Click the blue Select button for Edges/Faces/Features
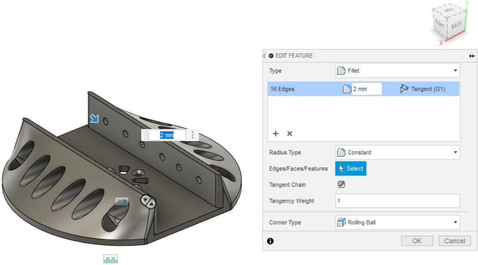This screenshot has width=478, height=265. pos(351,169)
